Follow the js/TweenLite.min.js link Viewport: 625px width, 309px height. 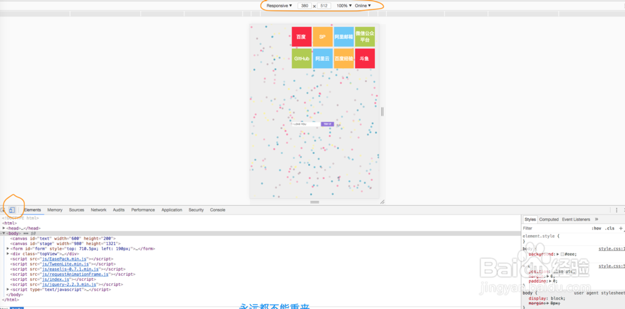(66, 264)
